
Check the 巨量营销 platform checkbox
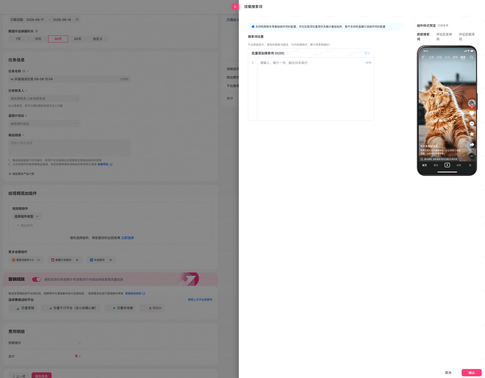coord(13,308)
